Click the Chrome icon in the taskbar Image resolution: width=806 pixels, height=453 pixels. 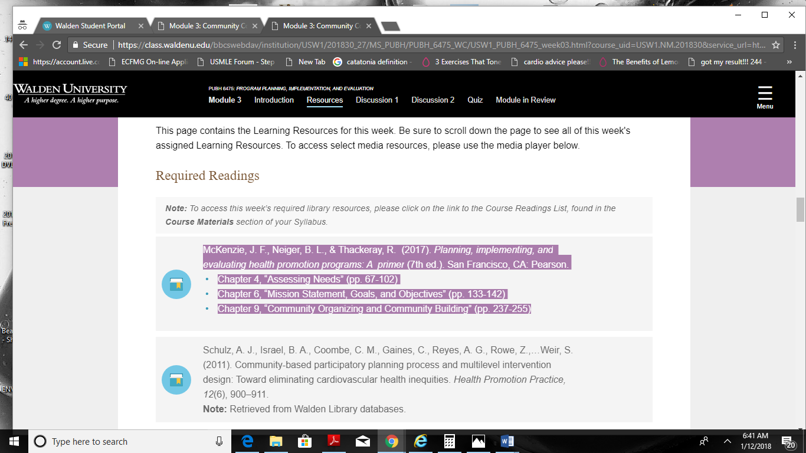pyautogui.click(x=391, y=441)
